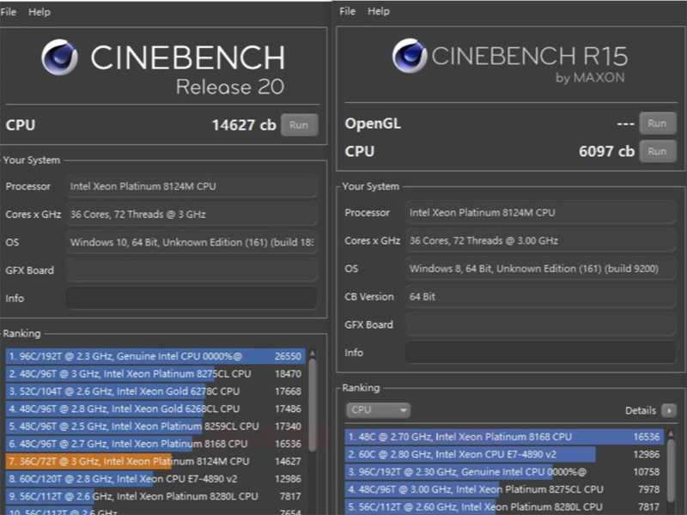Open File menu in Cinebench R20 window
The width and height of the screenshot is (687, 515).
point(9,12)
